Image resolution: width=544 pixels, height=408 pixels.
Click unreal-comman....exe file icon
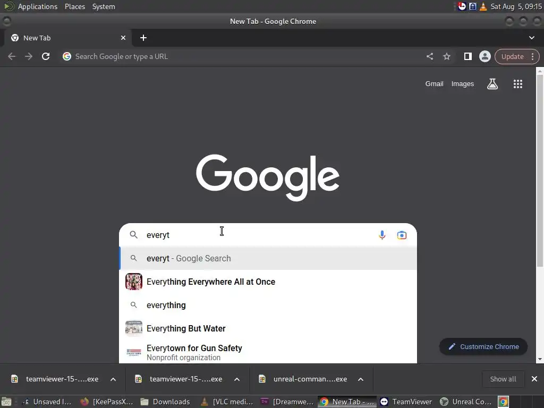pyautogui.click(x=262, y=379)
